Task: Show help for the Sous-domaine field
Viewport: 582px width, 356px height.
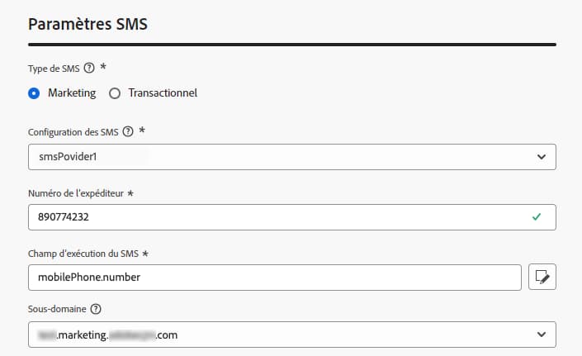Action: pyautogui.click(x=96, y=309)
